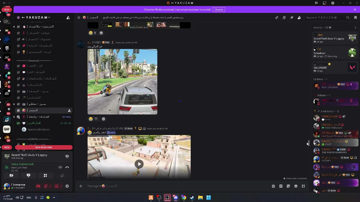360x202 pixels.
Task: Toggle the member list icon
Action: tap(299, 17)
